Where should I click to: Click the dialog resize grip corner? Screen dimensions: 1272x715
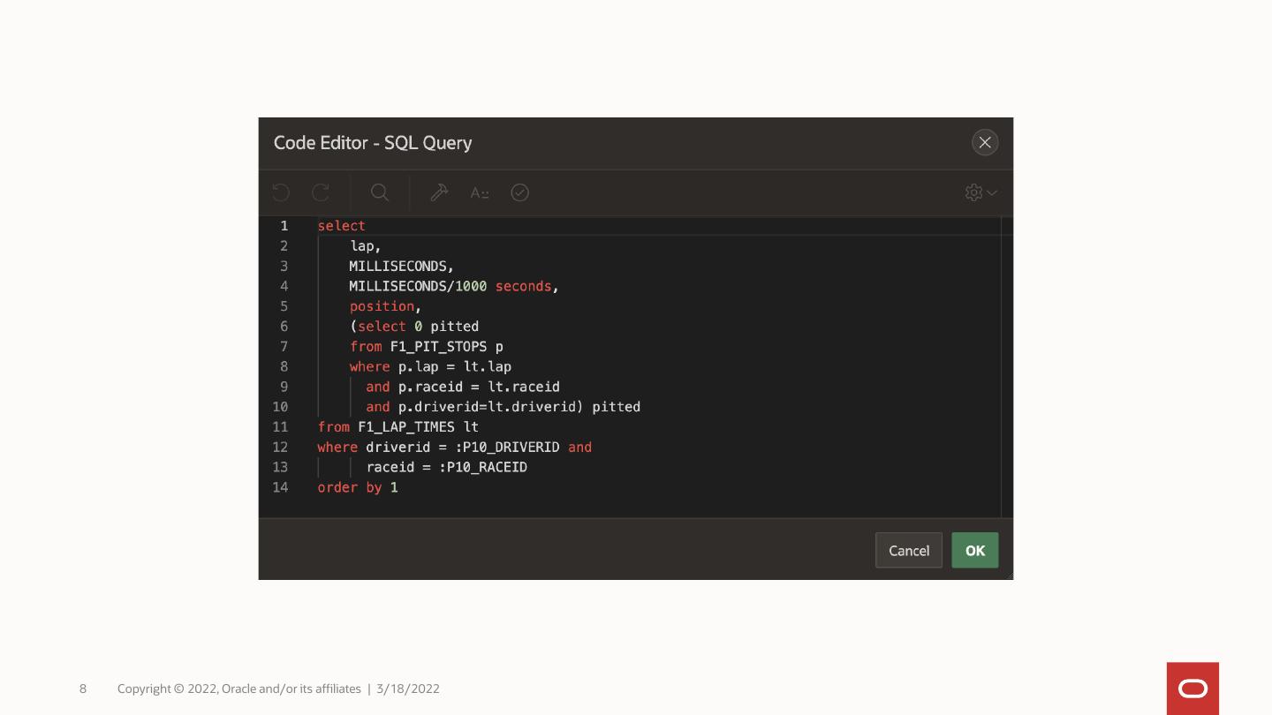(1009, 576)
